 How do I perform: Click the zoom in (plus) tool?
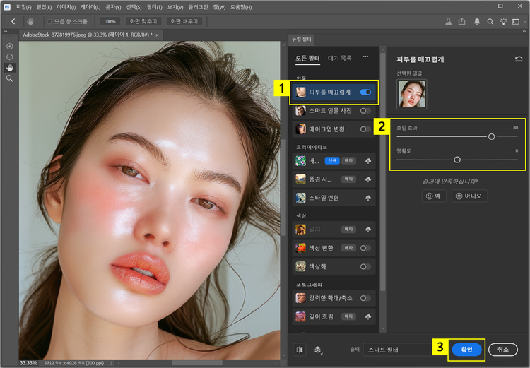pos(10,47)
